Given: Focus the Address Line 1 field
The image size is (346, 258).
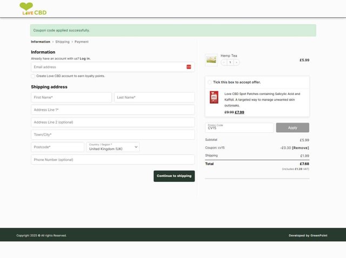Looking at the screenshot, I should tap(113, 110).
